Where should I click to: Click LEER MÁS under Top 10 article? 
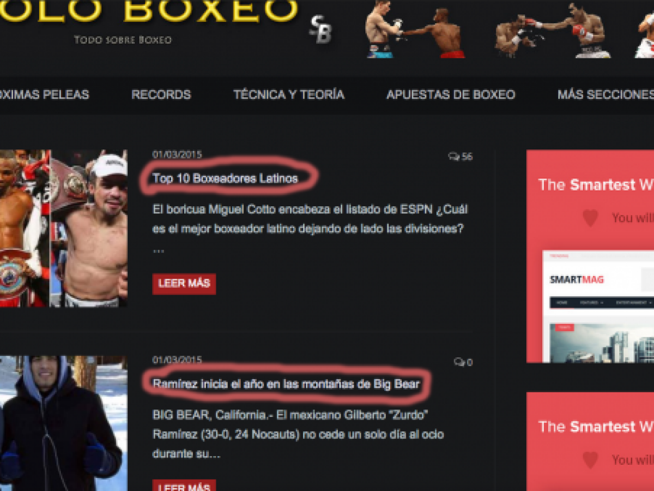pyautogui.click(x=184, y=284)
